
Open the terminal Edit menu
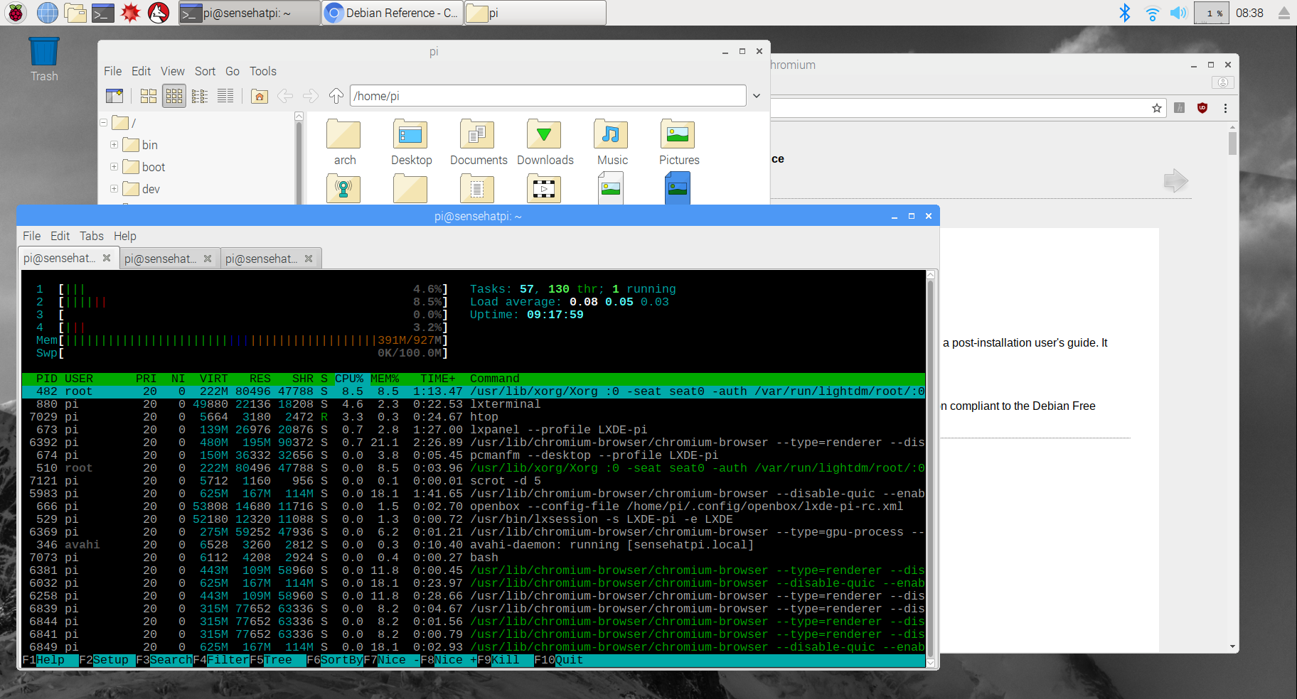[60, 236]
